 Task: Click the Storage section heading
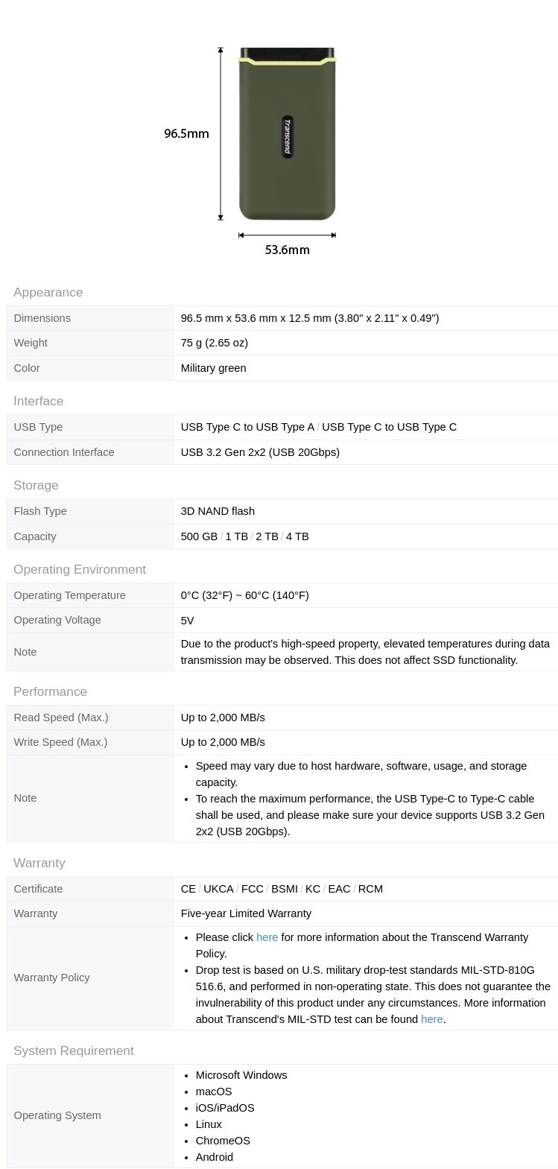point(36,485)
